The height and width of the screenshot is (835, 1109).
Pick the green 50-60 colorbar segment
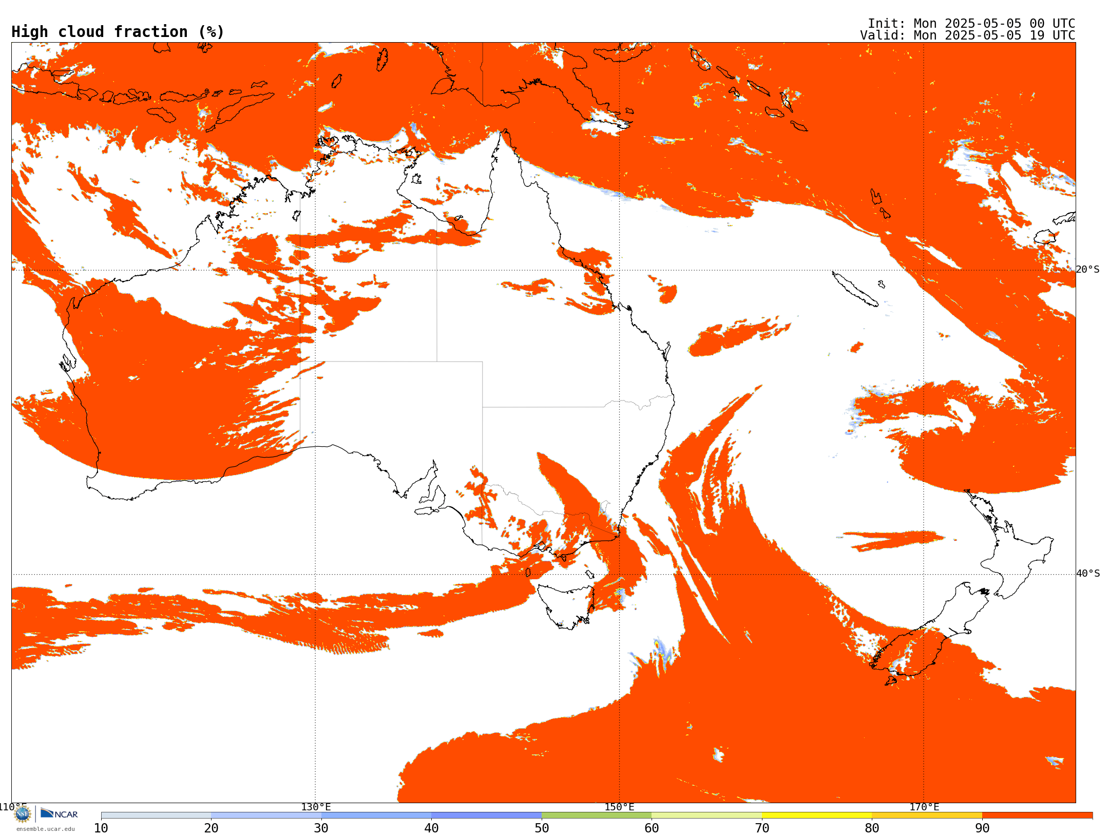[597, 815]
